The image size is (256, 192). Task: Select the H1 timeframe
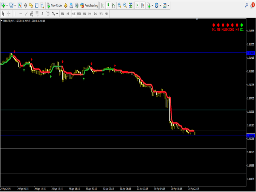click(x=84, y=14)
